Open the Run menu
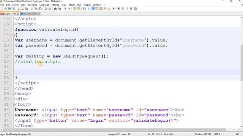 coord(79,5)
